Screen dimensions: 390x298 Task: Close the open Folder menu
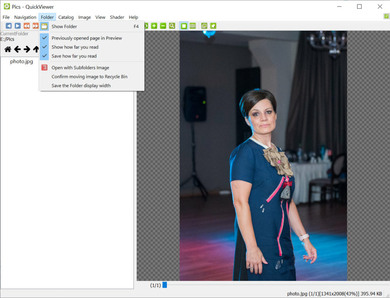(x=47, y=17)
